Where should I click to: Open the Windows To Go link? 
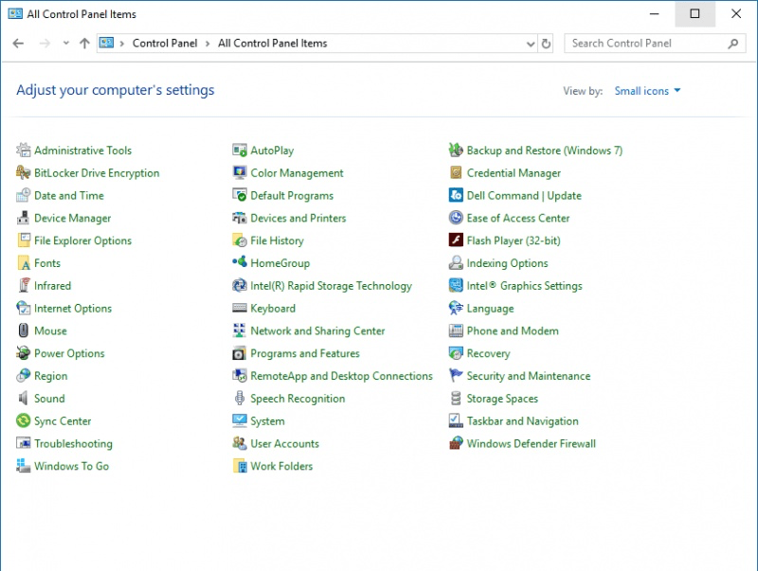72,466
